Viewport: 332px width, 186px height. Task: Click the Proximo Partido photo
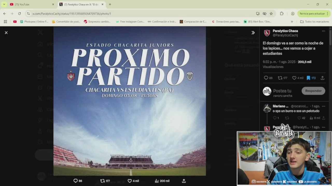[130, 101]
